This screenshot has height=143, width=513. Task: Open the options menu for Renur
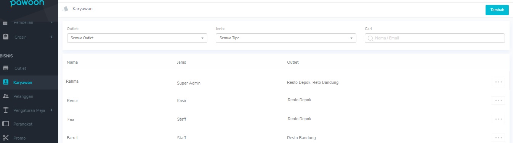(x=498, y=101)
